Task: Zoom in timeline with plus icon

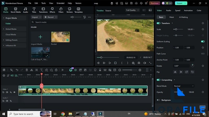Action: click(140, 70)
